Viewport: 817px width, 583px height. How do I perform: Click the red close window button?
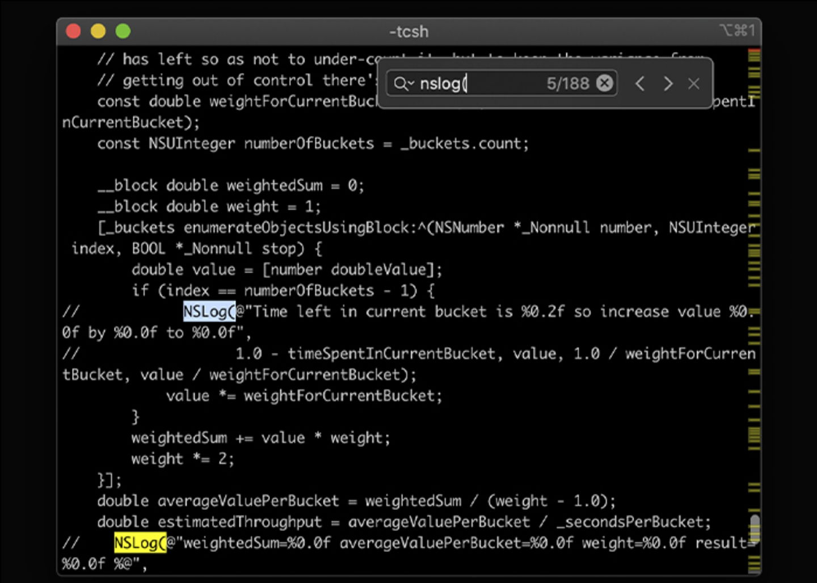click(x=73, y=31)
